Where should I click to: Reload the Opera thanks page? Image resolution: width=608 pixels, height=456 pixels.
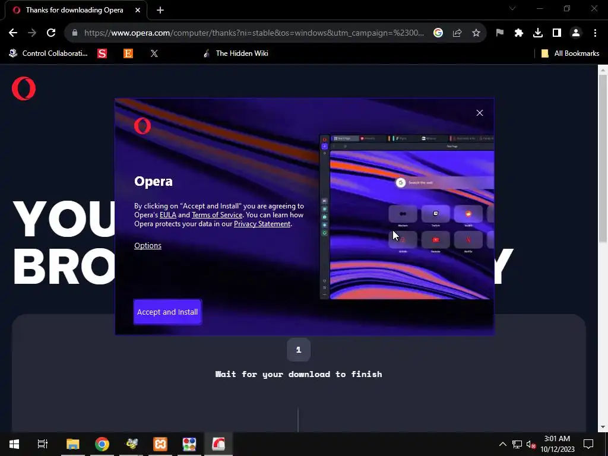pyautogui.click(x=51, y=33)
